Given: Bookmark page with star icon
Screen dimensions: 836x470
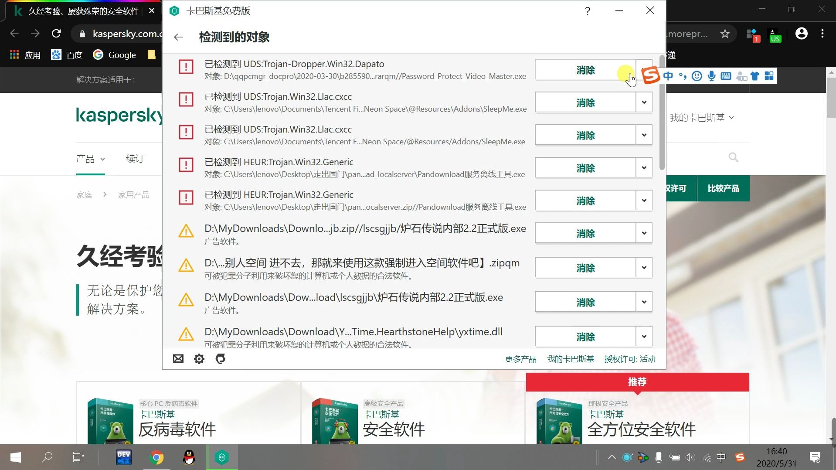Looking at the screenshot, I should (725, 34).
